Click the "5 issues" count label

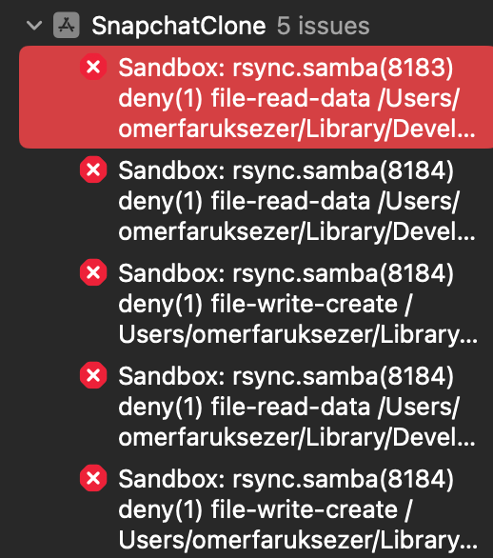tap(323, 26)
